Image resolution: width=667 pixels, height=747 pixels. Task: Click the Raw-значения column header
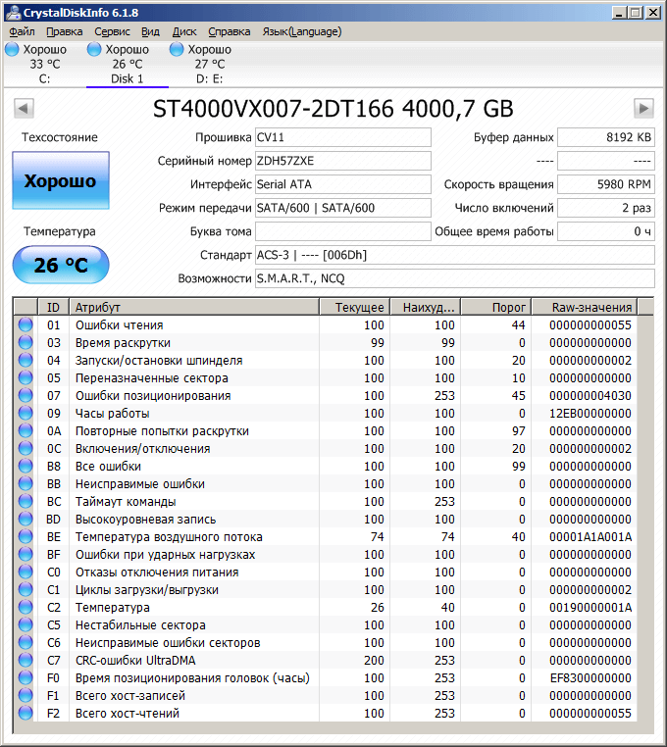pyautogui.click(x=589, y=307)
